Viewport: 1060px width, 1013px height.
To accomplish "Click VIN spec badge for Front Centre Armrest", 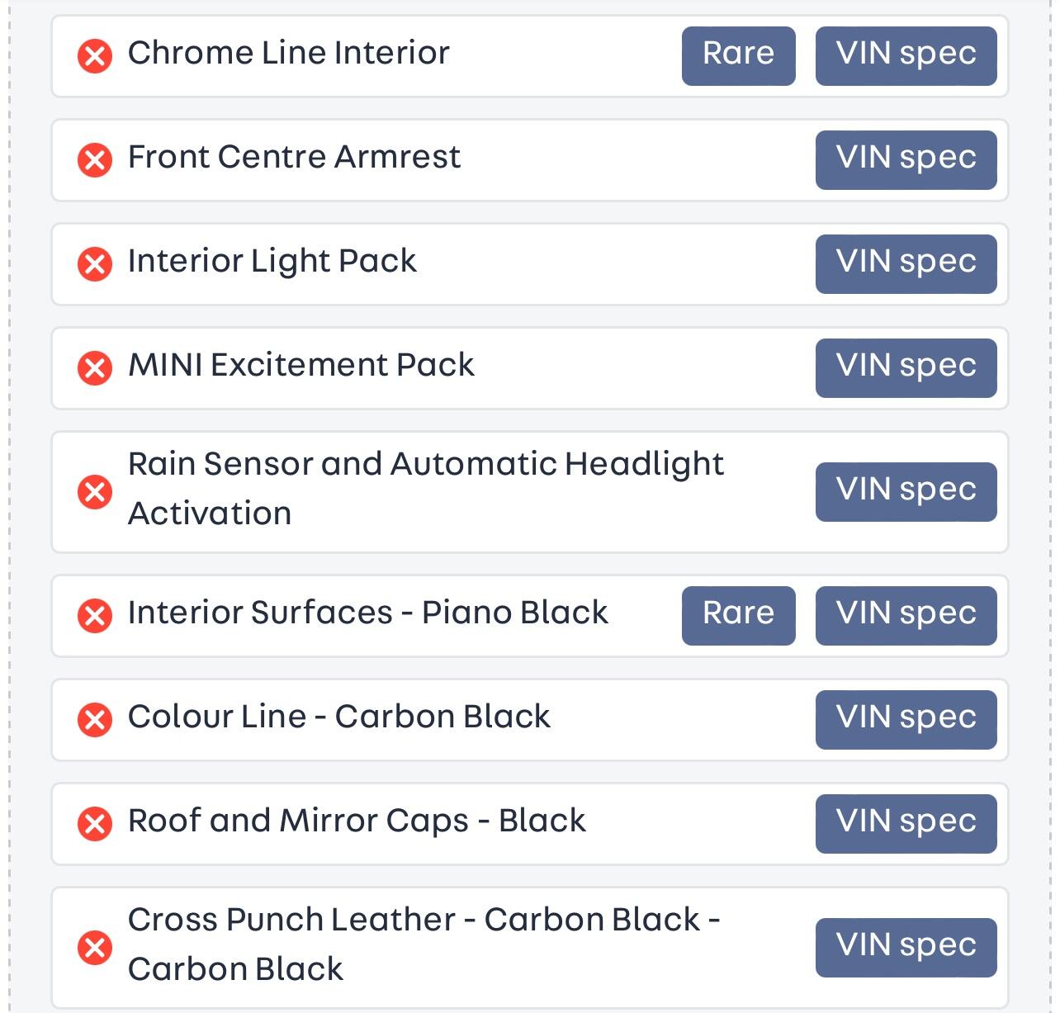I will [906, 159].
